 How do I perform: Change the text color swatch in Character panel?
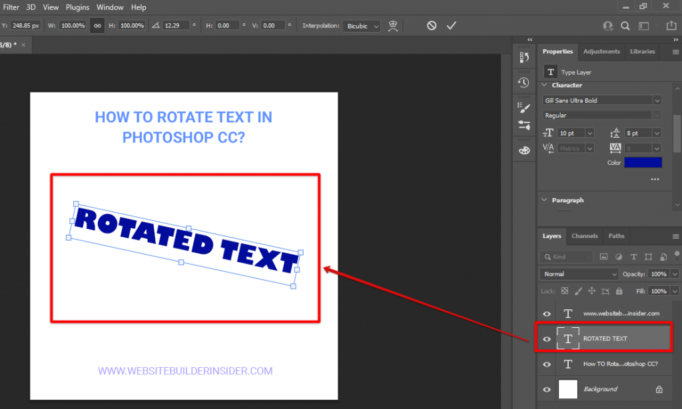[x=642, y=162]
